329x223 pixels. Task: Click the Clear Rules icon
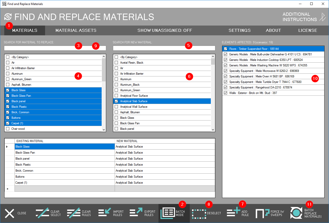[x=74, y=213]
